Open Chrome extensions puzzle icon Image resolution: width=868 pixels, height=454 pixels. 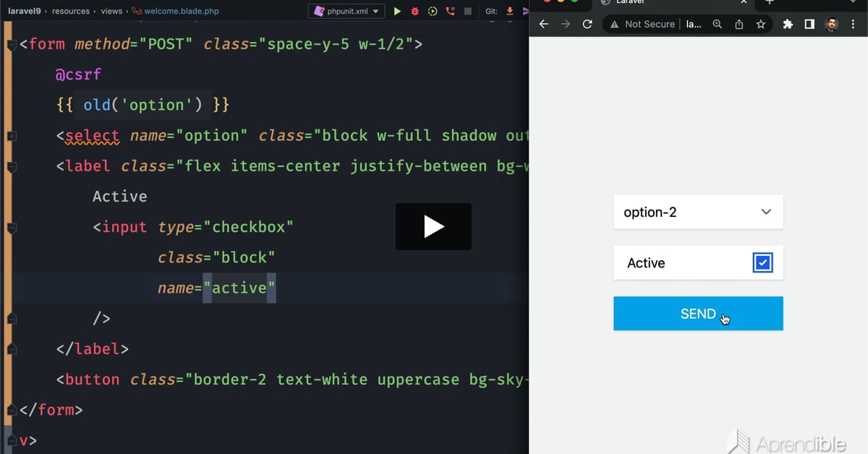pos(788,24)
